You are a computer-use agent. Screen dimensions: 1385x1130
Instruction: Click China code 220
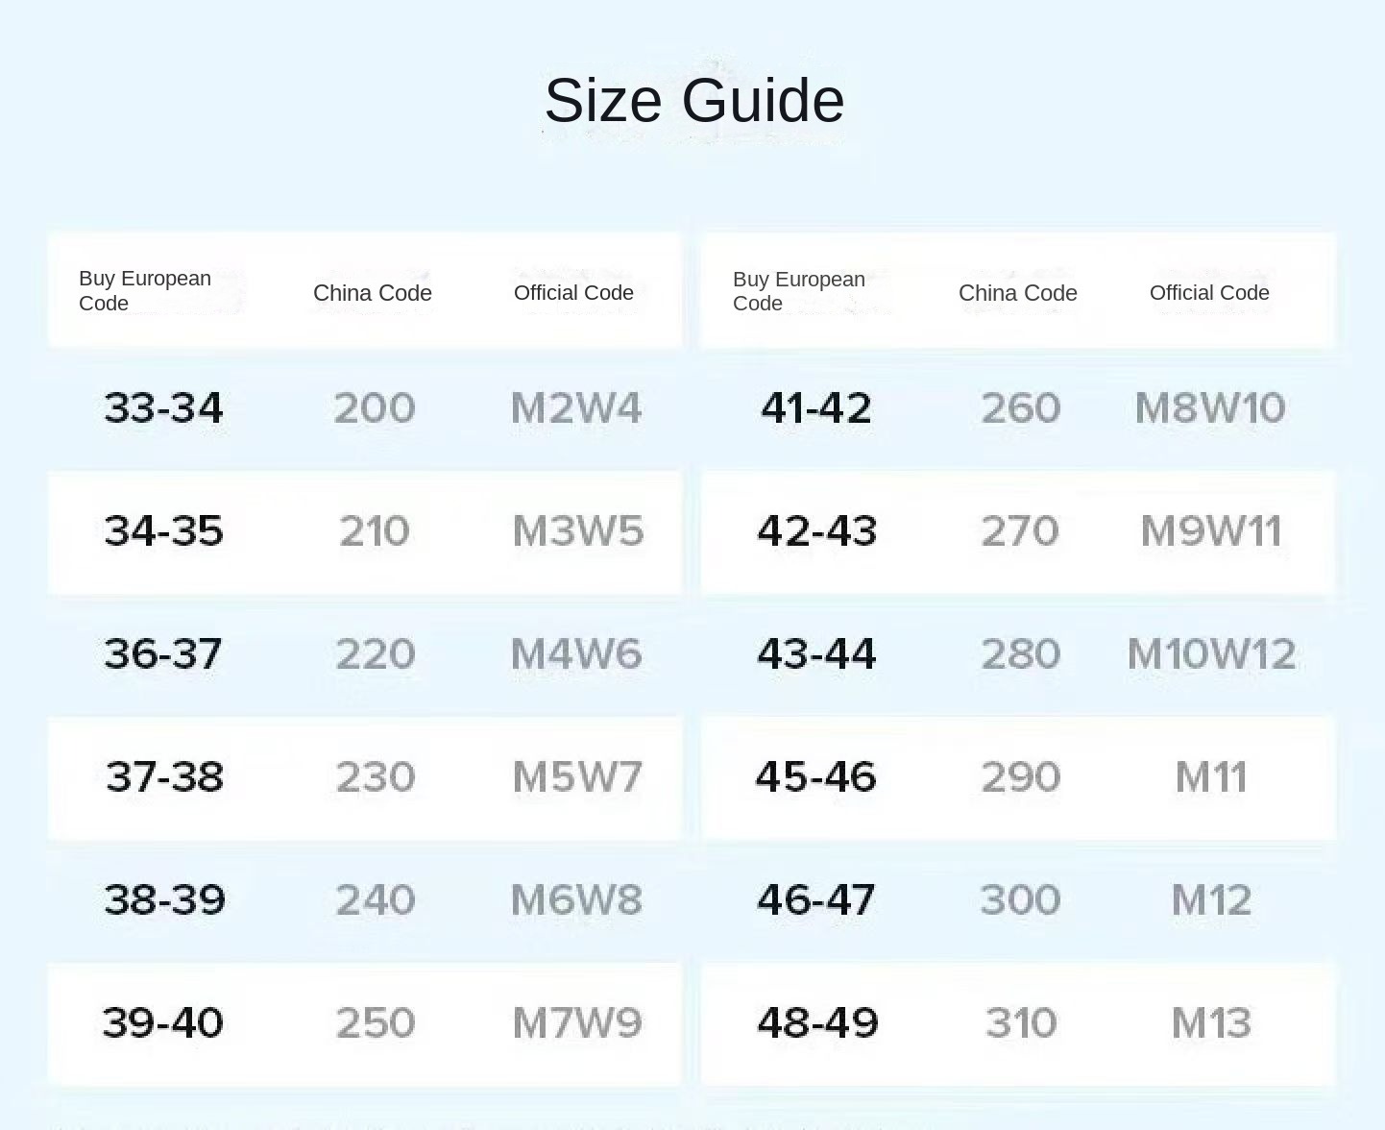(x=375, y=654)
